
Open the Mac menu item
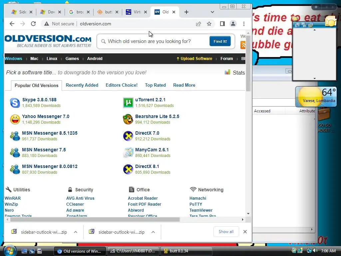pyautogui.click(x=34, y=59)
